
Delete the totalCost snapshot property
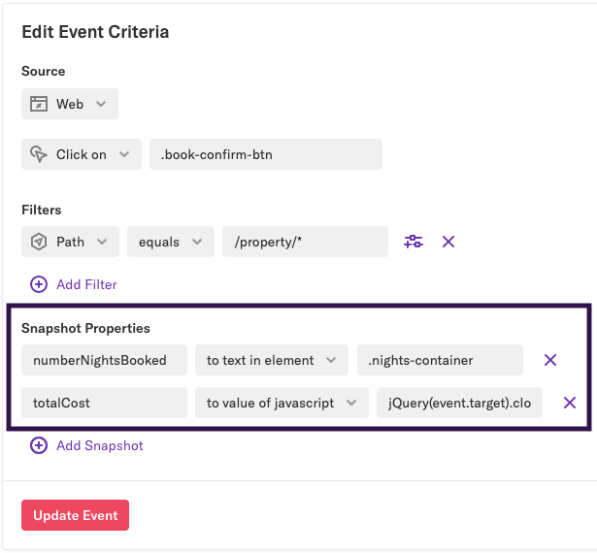(x=570, y=403)
